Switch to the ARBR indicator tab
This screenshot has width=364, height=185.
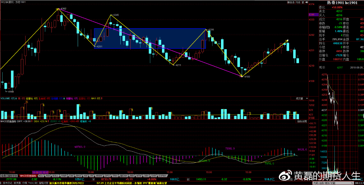point(99,176)
